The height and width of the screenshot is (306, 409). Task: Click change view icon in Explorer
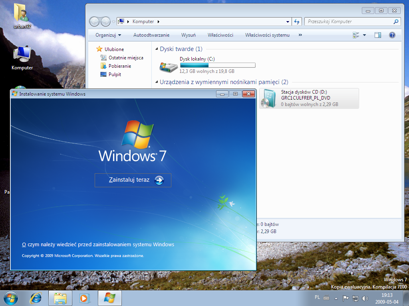click(356, 35)
